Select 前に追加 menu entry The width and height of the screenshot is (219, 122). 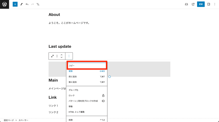[87, 77]
